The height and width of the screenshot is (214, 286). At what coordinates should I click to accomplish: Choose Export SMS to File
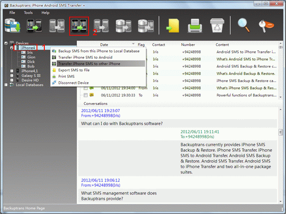(x=98, y=70)
